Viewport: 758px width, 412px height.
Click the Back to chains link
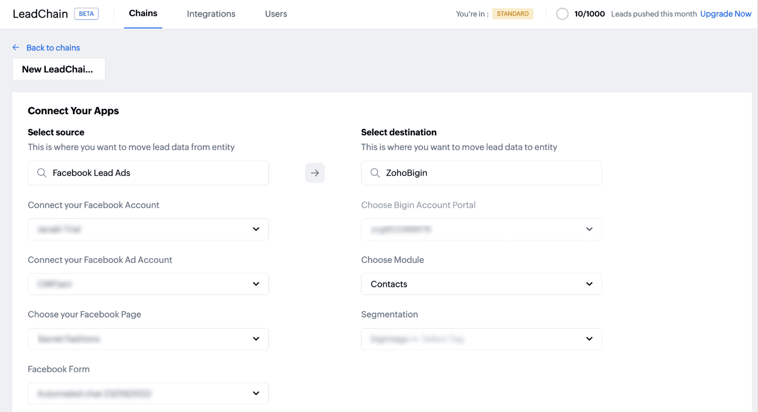click(x=53, y=47)
